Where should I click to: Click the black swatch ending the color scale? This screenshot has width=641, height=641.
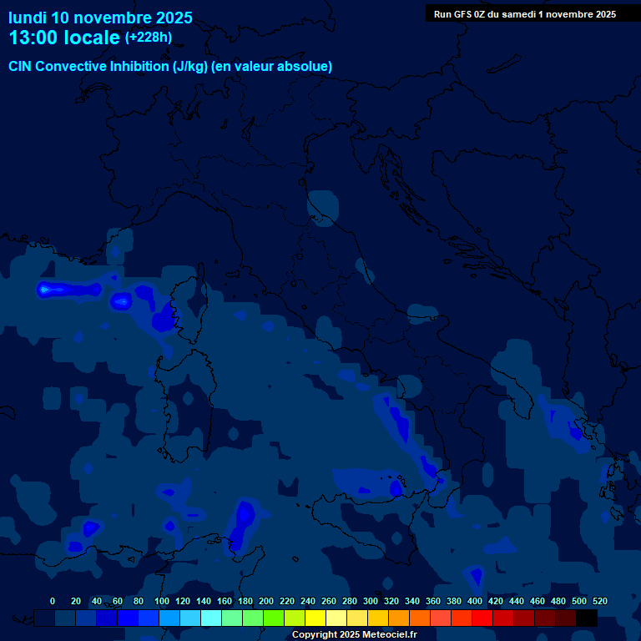pos(587,618)
